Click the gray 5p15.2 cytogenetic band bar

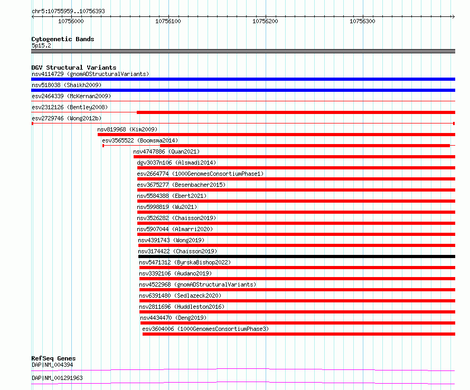(x=243, y=51)
